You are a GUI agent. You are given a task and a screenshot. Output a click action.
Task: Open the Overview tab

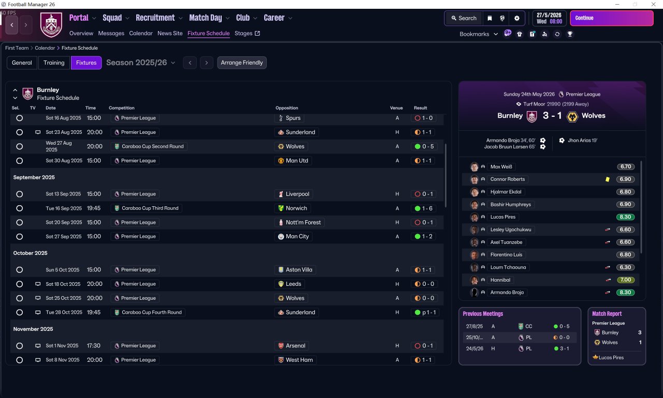tap(81, 34)
